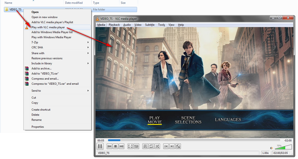Toggle VLC fullscreen mode
The width and height of the screenshot is (298, 159).
point(130,146)
